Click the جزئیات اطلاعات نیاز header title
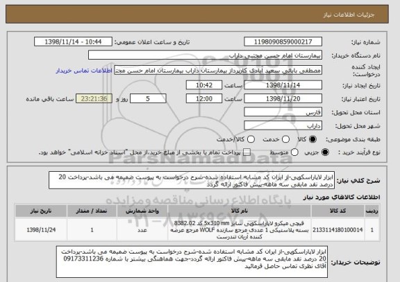This screenshot has height=282, width=400. pos(349,15)
